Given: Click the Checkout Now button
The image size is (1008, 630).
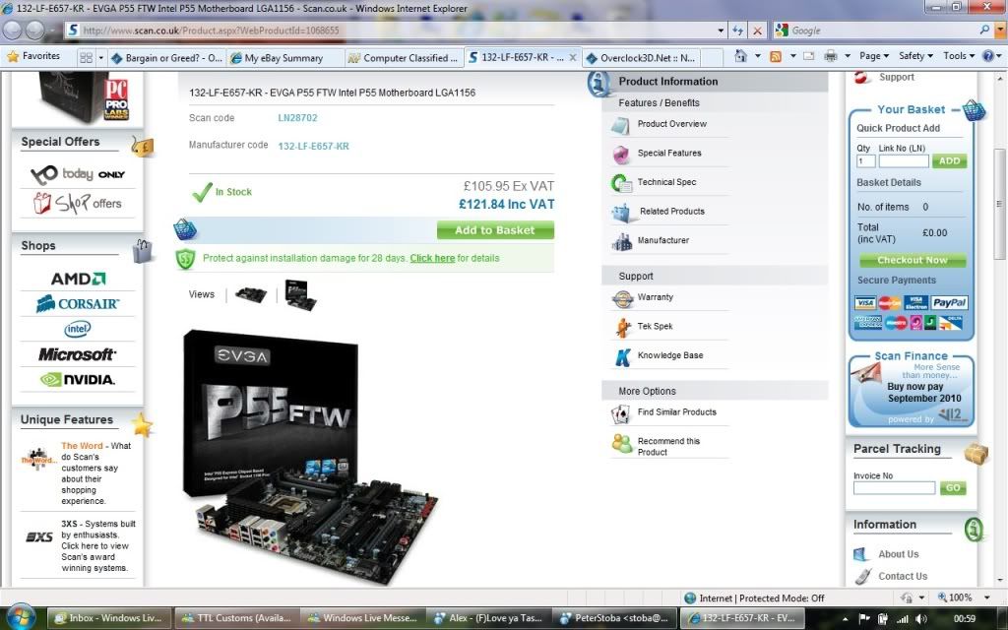Looking at the screenshot, I should click(x=913, y=260).
